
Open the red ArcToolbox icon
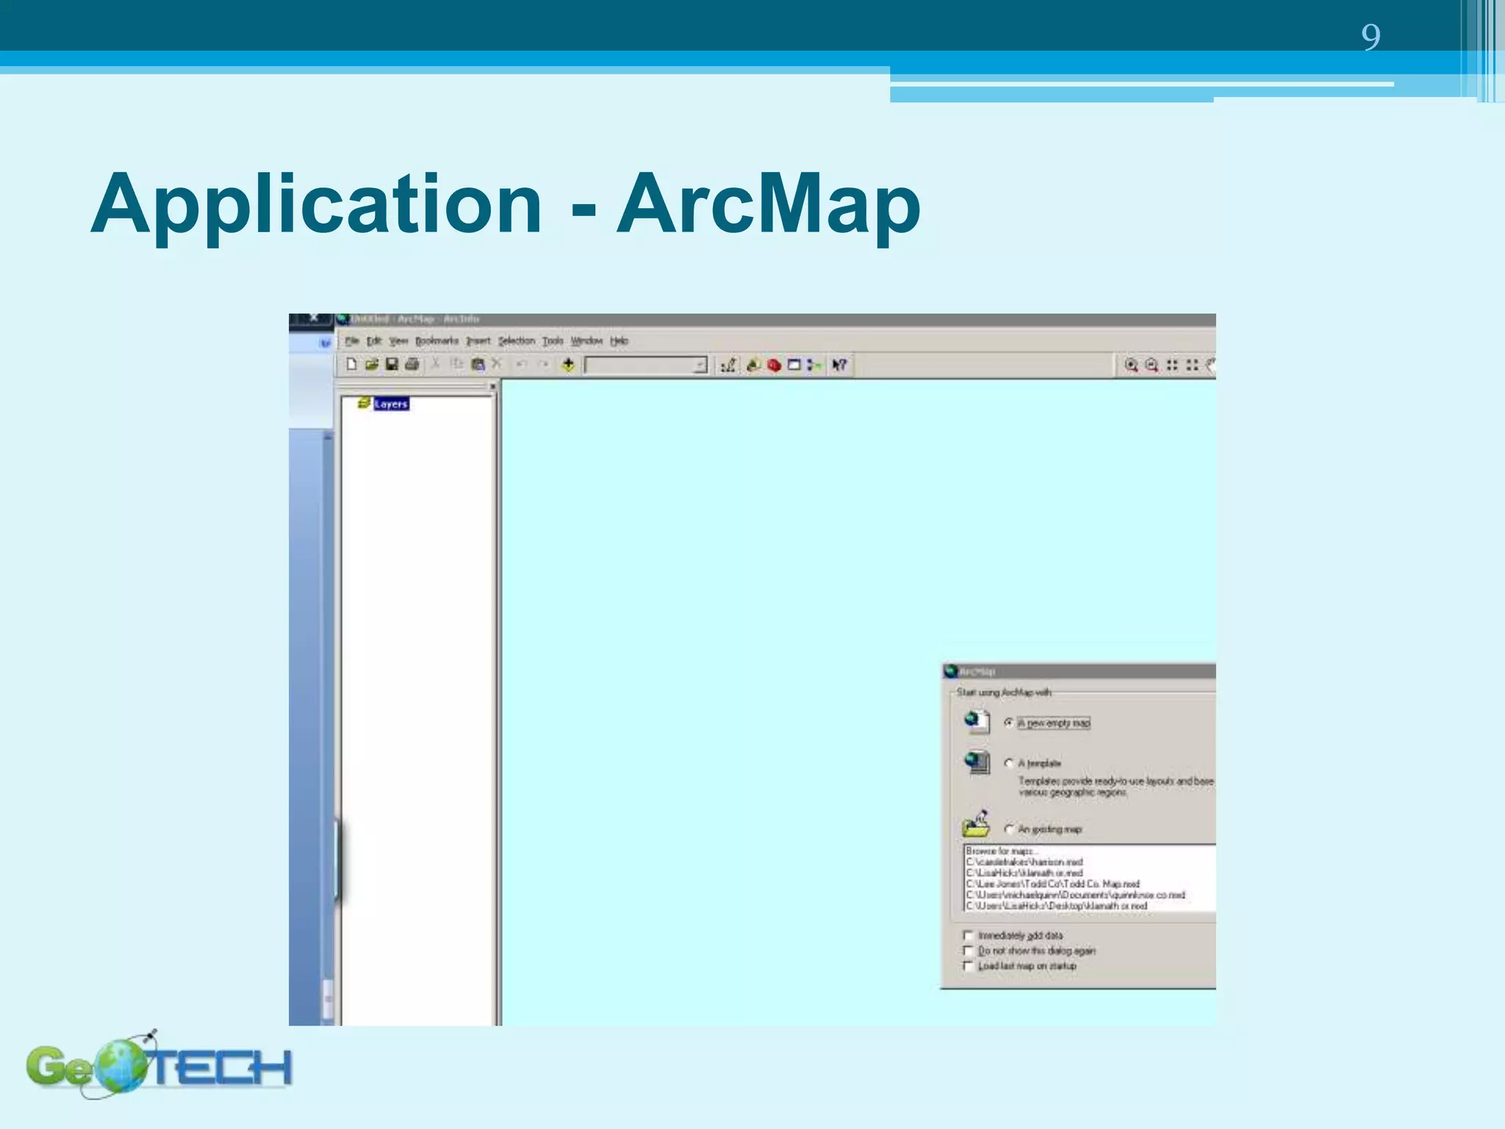(x=774, y=365)
